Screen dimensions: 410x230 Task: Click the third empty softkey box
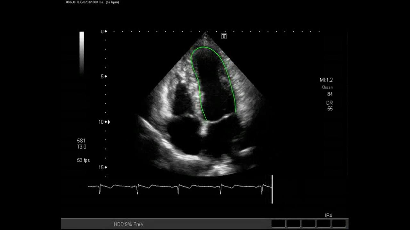pos(308,224)
